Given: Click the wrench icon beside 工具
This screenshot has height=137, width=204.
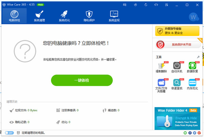Looking at the screenshot, I should [198, 56].
